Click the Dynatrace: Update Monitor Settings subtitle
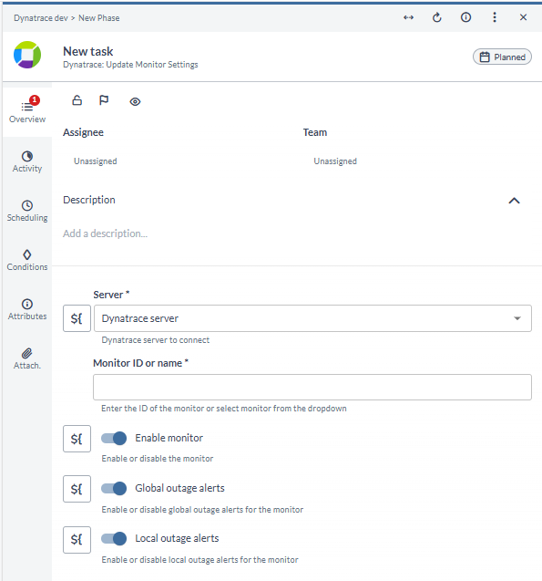This screenshot has width=542, height=581. click(x=130, y=65)
